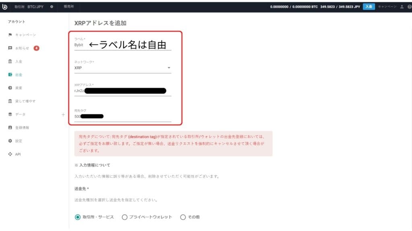Open お知らせ in the sidebar
The height and width of the screenshot is (231, 412).
[x=22, y=48]
